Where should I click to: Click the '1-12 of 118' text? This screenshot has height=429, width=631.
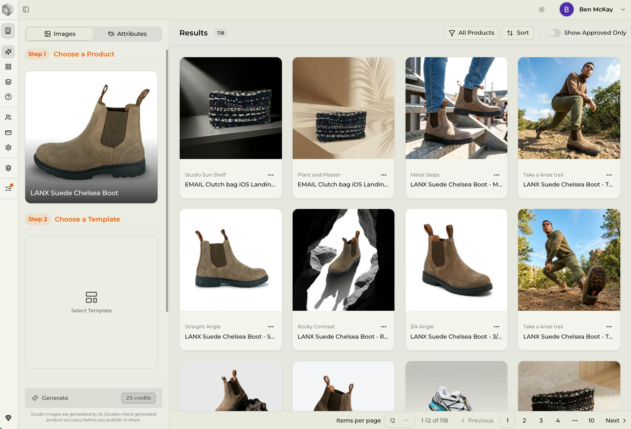[x=434, y=420]
